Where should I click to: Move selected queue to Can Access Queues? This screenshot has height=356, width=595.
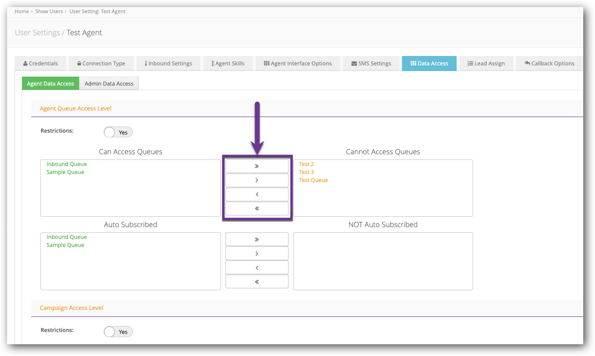coord(257,194)
